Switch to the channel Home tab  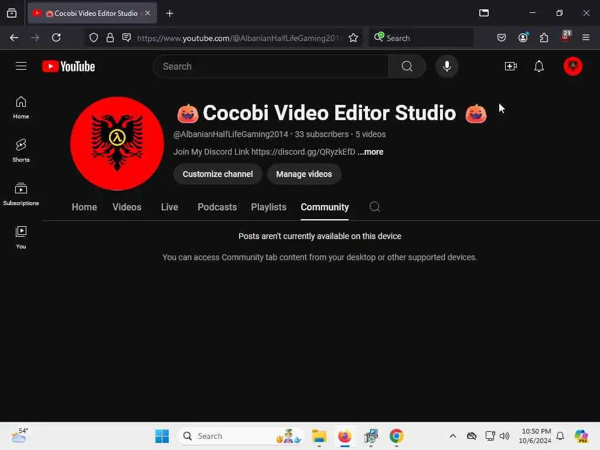(x=84, y=207)
